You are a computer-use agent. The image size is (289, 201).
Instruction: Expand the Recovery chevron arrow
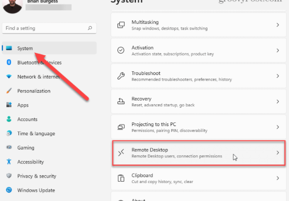tap(278, 101)
